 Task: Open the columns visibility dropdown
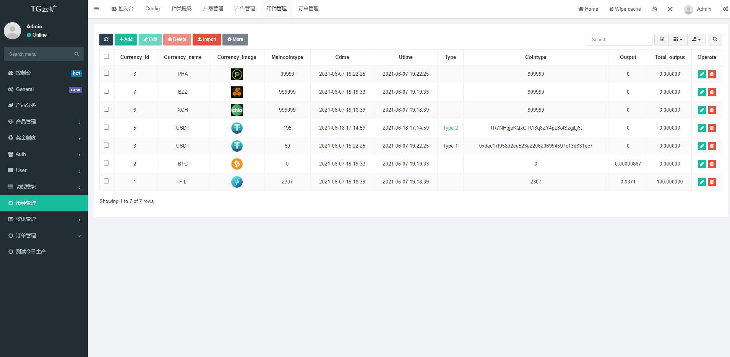click(x=678, y=39)
